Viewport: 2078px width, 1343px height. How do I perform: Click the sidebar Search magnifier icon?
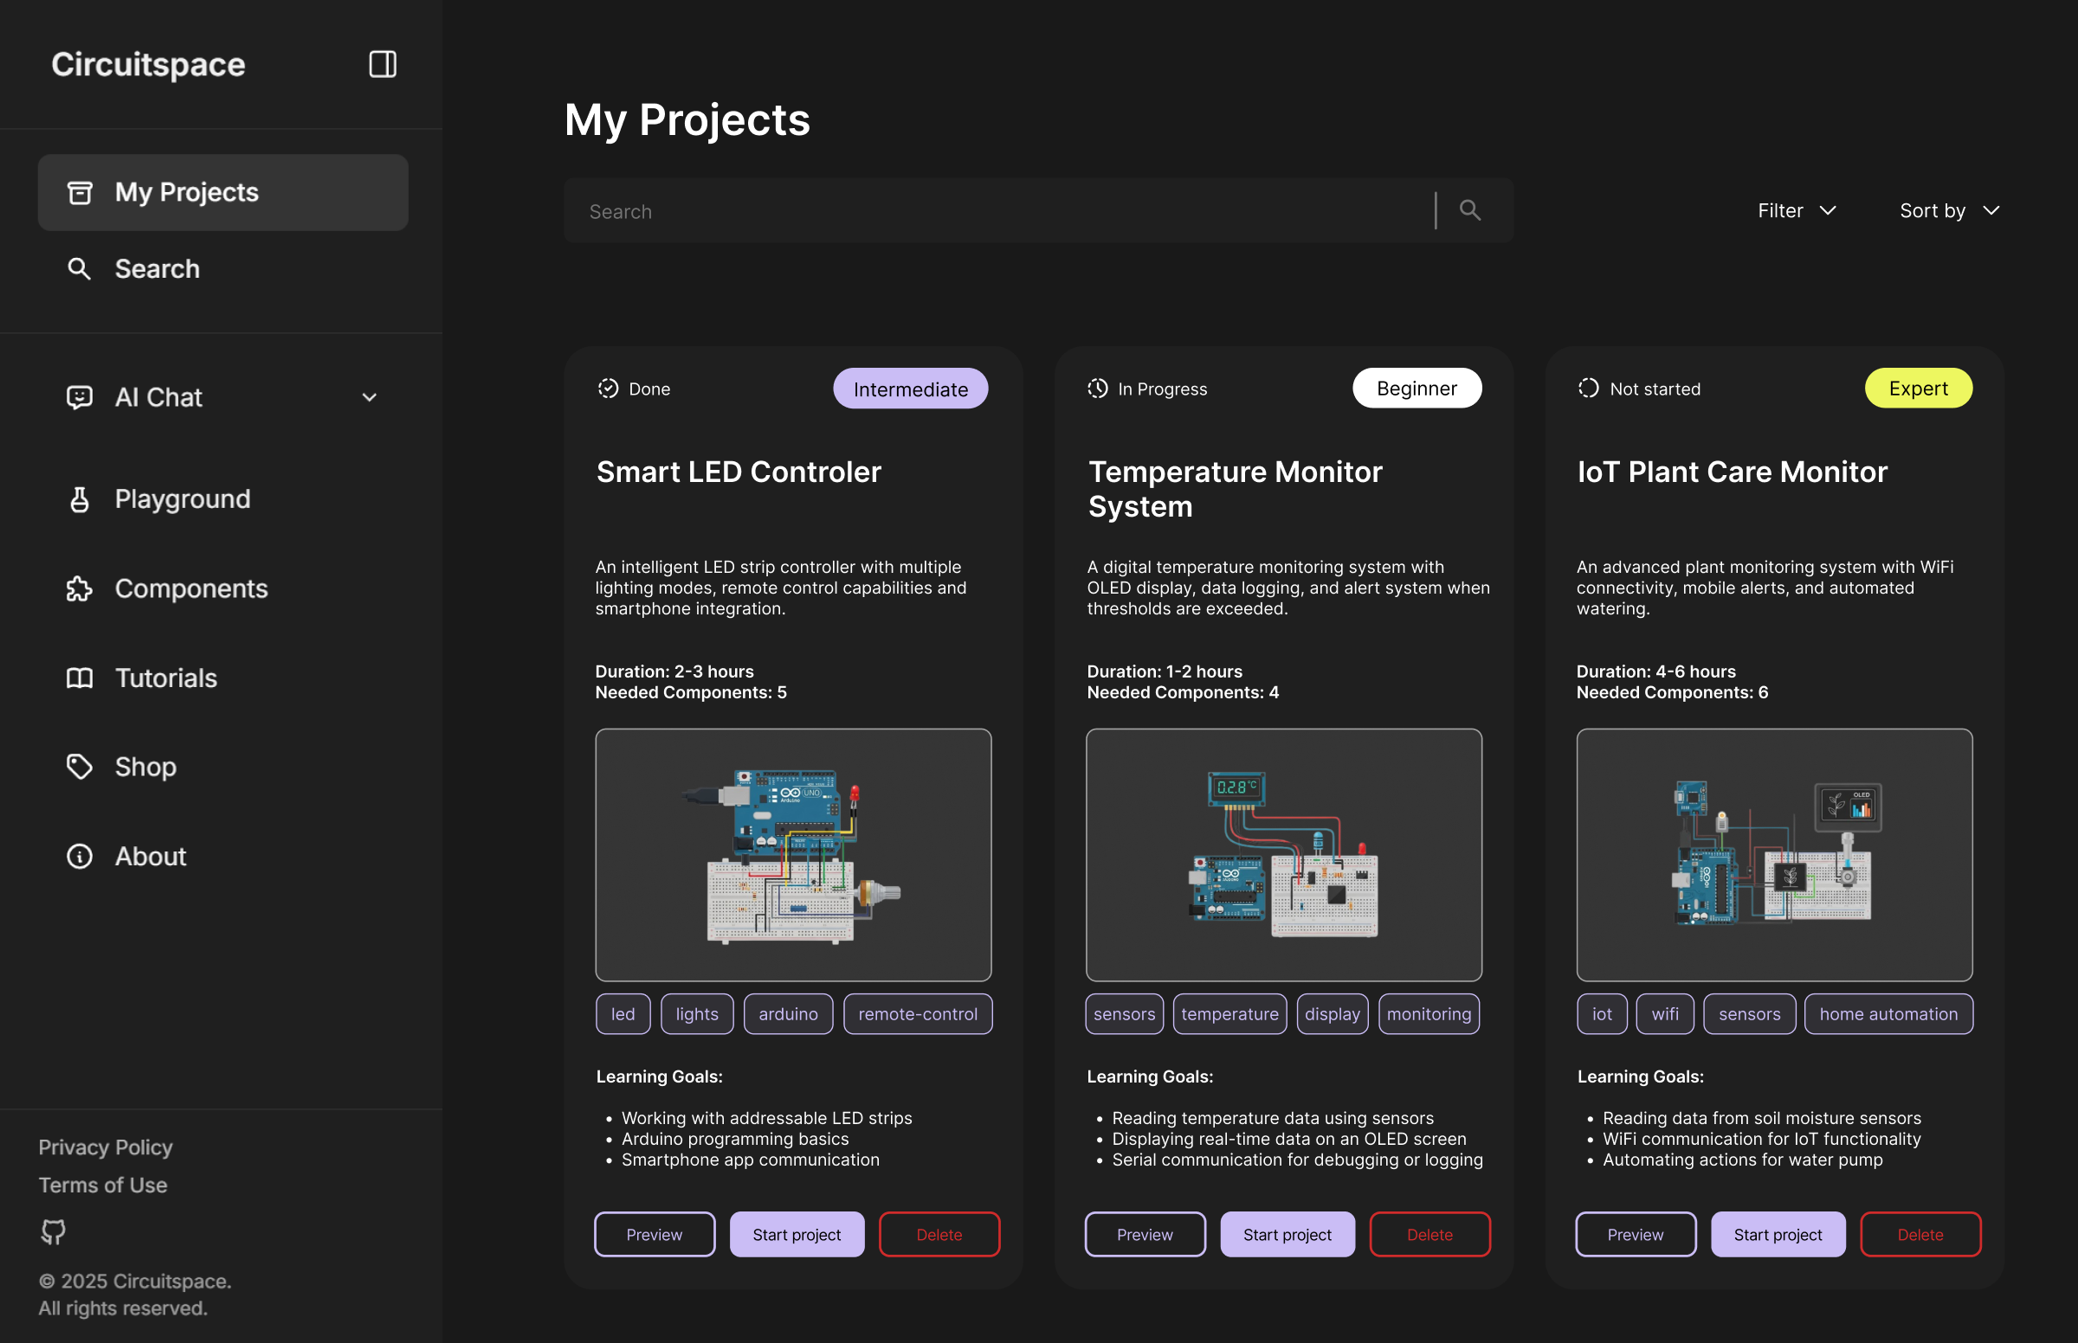pos(80,268)
